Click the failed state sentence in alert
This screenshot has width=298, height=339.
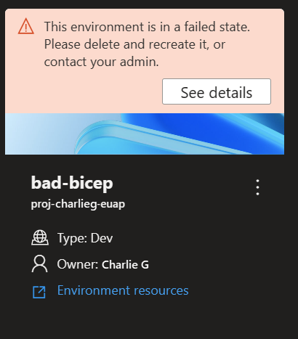(147, 27)
